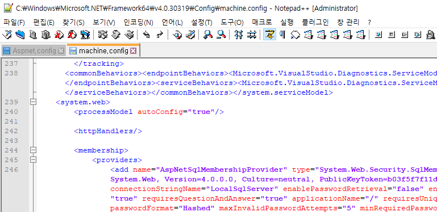Redo the edit using toolbar arrow
Screen dimensions: 437x212
(160, 35)
